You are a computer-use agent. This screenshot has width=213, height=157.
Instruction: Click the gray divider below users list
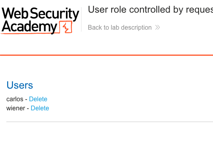click(110, 122)
